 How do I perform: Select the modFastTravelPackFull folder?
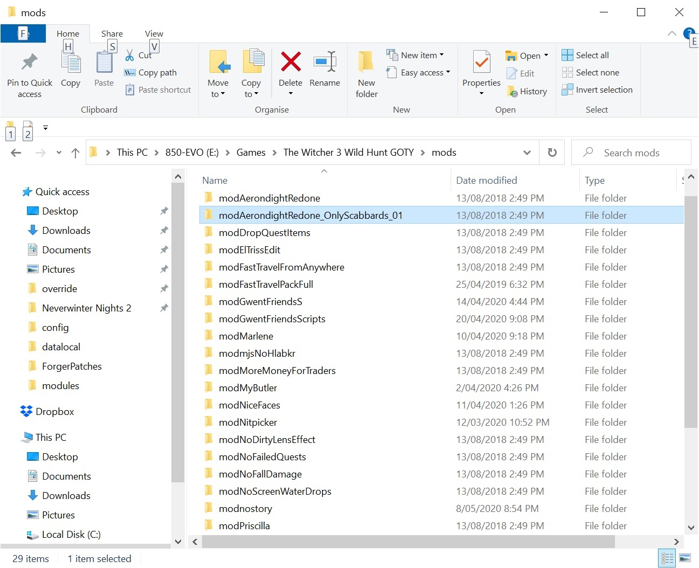coord(266,285)
